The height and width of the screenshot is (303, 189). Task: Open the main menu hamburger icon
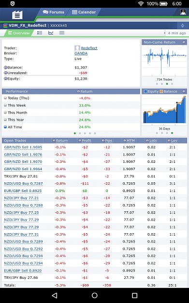(17, 15)
